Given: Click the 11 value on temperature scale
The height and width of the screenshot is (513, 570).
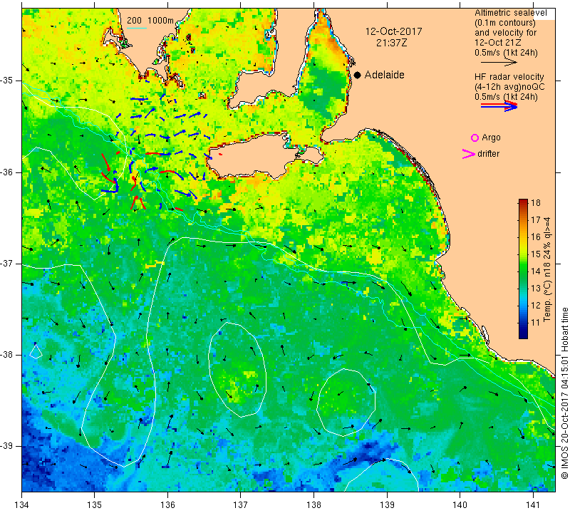Looking at the screenshot, I should click(x=536, y=323).
